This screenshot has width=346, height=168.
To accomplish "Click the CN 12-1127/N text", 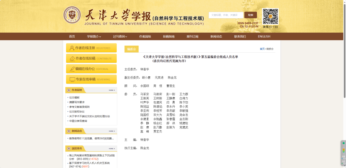I will pos(249,27).
